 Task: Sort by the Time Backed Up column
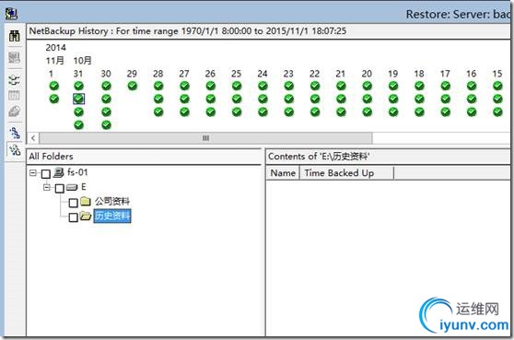click(x=346, y=173)
